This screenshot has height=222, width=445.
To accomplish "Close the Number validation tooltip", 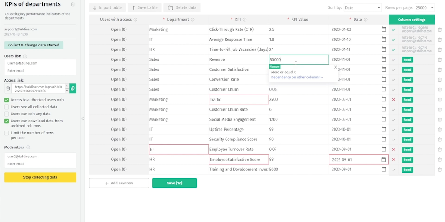I will (x=335, y=67).
